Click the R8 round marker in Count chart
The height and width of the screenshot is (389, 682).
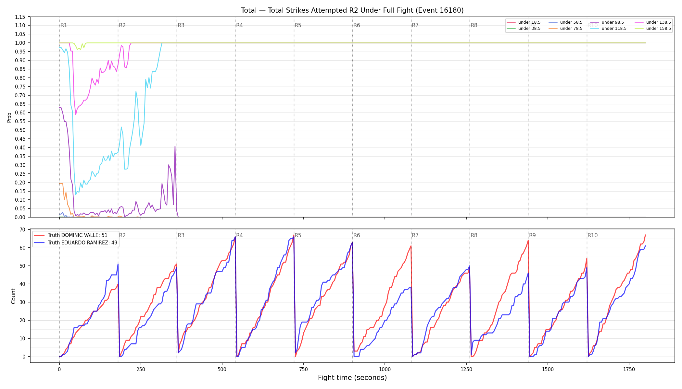tap(474, 235)
